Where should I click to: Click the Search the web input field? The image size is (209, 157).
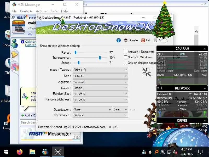point(28,122)
